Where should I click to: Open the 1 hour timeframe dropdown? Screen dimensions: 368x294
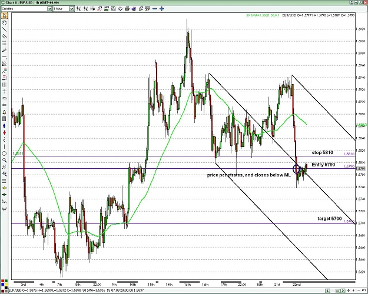(x=72, y=9)
